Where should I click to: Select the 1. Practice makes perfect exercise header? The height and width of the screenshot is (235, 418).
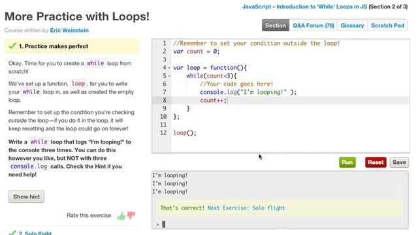coord(72,46)
